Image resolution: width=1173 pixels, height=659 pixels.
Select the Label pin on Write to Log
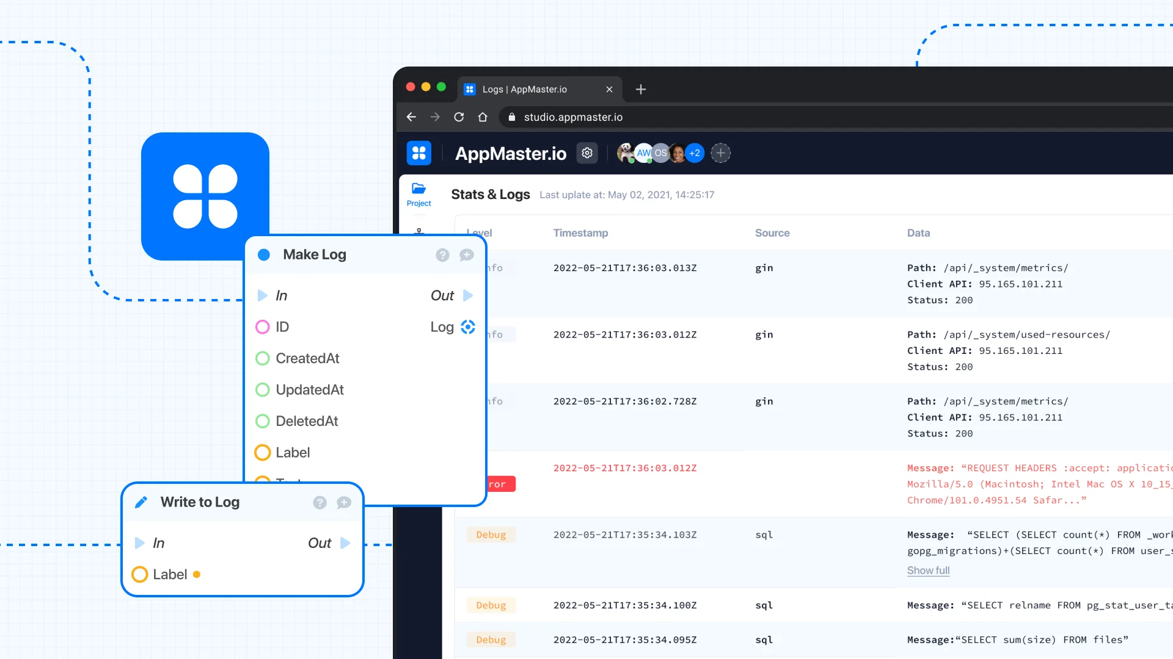tap(140, 575)
